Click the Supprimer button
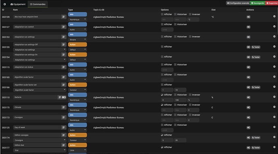The width and height of the screenshot is (278, 154). (x=272, y=3)
